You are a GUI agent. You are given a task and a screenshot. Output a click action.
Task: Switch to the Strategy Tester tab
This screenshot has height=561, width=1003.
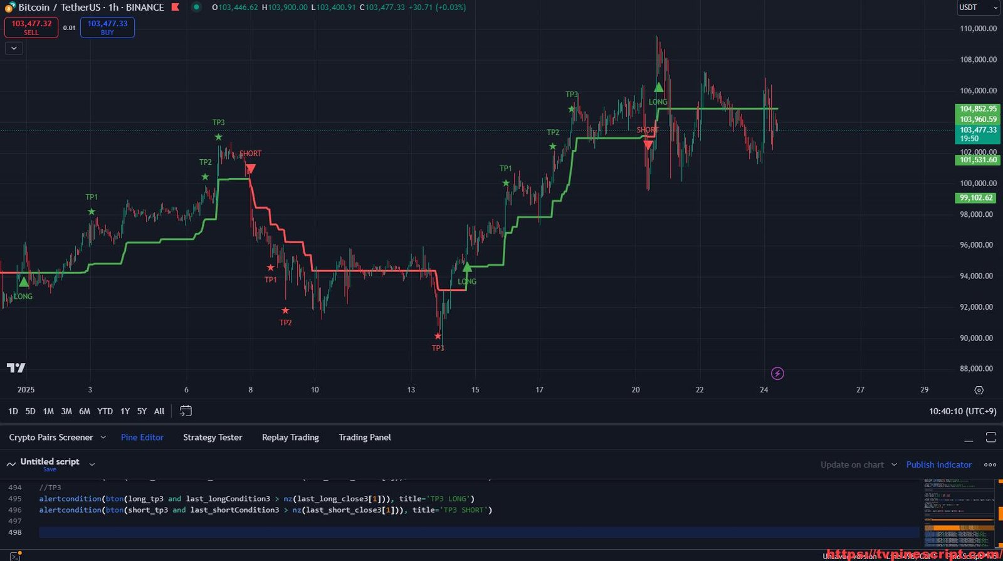click(213, 438)
